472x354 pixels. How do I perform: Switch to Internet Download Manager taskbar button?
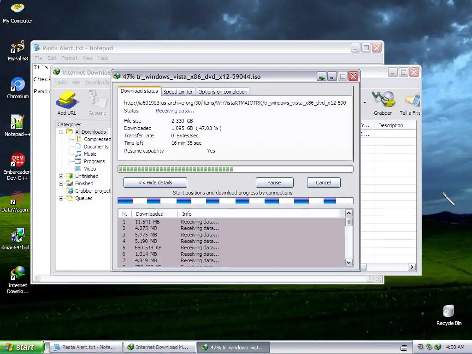pos(159,347)
